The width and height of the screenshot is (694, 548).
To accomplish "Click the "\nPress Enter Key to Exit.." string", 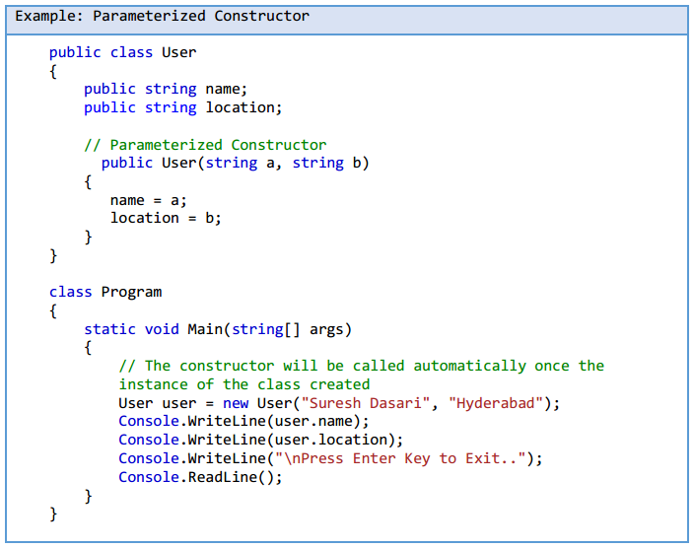I will point(400,458).
